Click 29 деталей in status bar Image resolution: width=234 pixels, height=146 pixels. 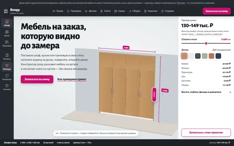click(x=48, y=143)
